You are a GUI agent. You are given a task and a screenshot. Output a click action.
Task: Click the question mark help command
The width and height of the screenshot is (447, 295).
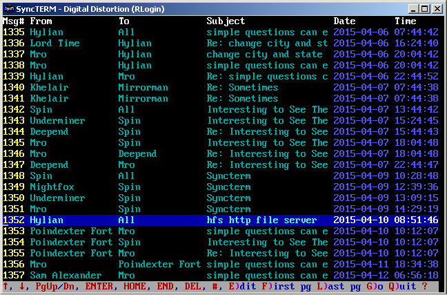point(424,287)
